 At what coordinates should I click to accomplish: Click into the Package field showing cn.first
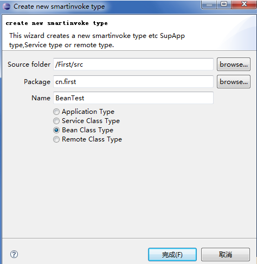point(133,82)
